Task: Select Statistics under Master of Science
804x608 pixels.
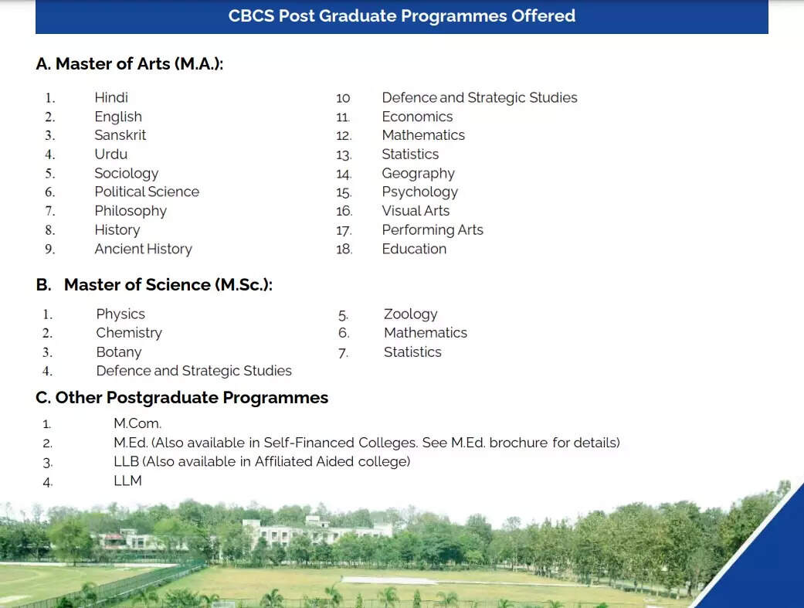Action: point(412,352)
